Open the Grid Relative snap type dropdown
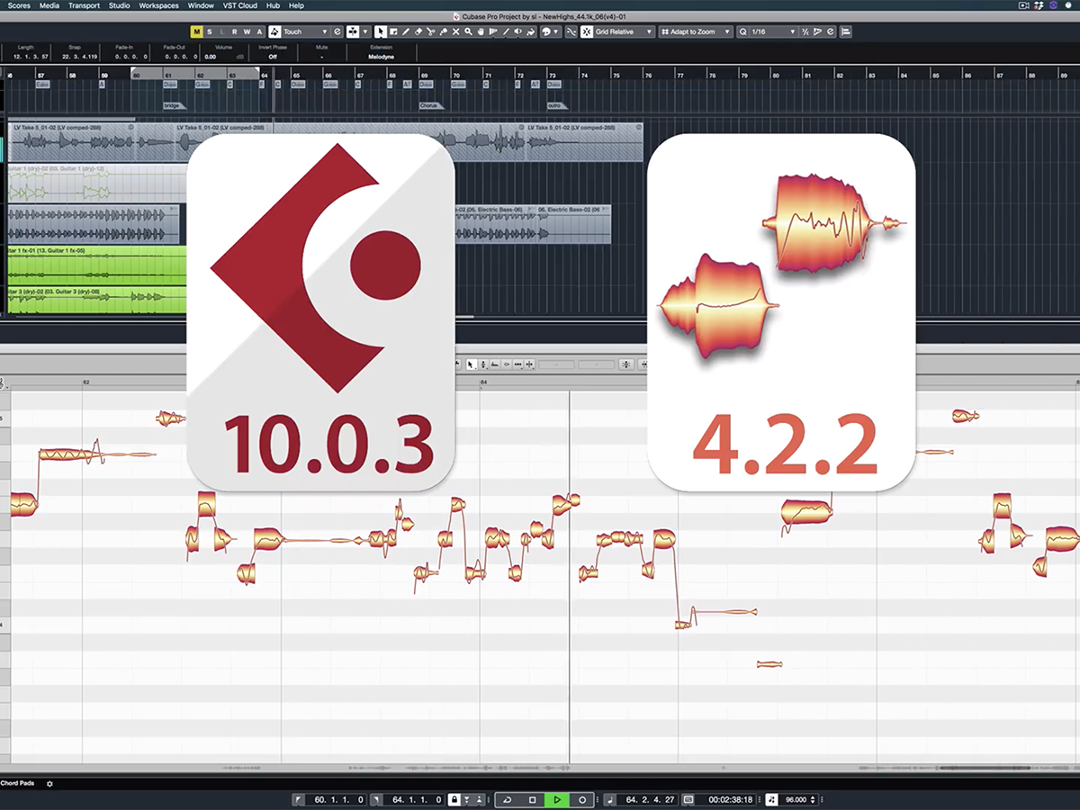Screen dimensions: 1080x810 (625, 31)
